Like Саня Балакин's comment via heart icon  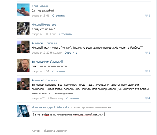146,16
